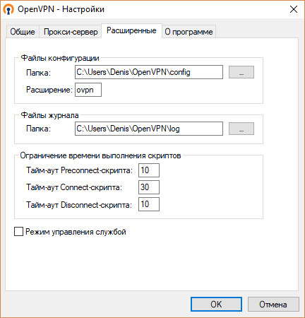This screenshot has width=305, height=318.
Task: Browse for the configuration files folder
Action: tap(241, 72)
